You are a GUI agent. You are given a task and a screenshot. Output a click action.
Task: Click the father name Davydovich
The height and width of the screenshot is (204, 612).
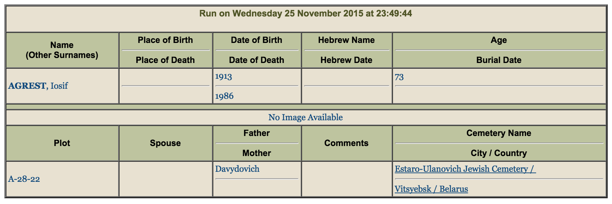tap(237, 169)
